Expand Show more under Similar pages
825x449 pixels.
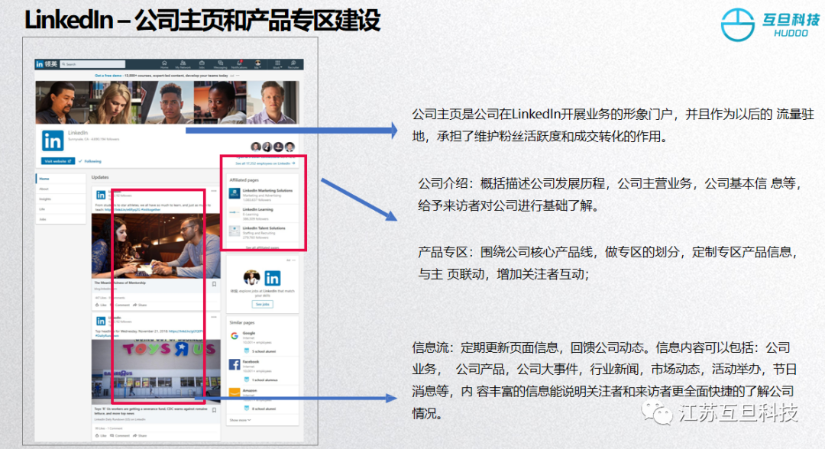[x=239, y=420]
